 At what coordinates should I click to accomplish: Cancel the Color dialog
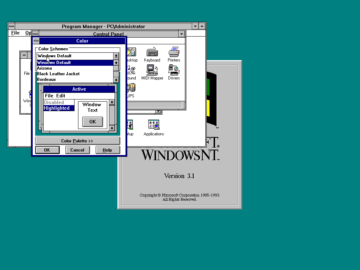[77, 150]
